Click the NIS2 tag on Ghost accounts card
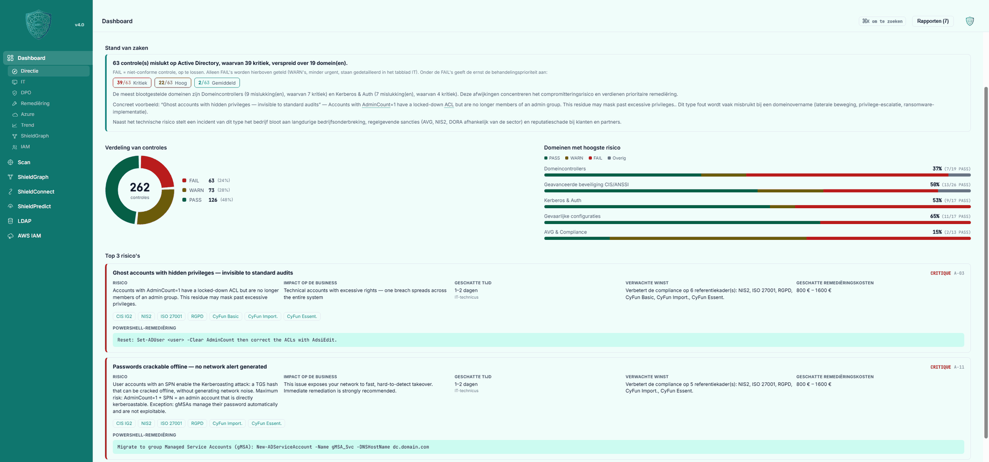This screenshot has width=989, height=462. pyautogui.click(x=146, y=317)
